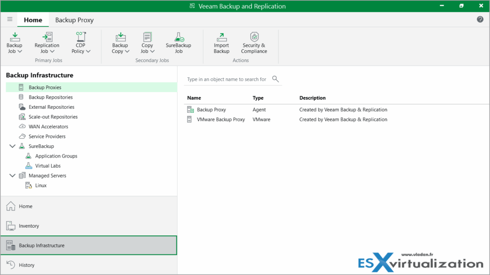The height and width of the screenshot is (275, 490).
Task: Open the CDP Policy dropdown arrow
Action: click(89, 52)
